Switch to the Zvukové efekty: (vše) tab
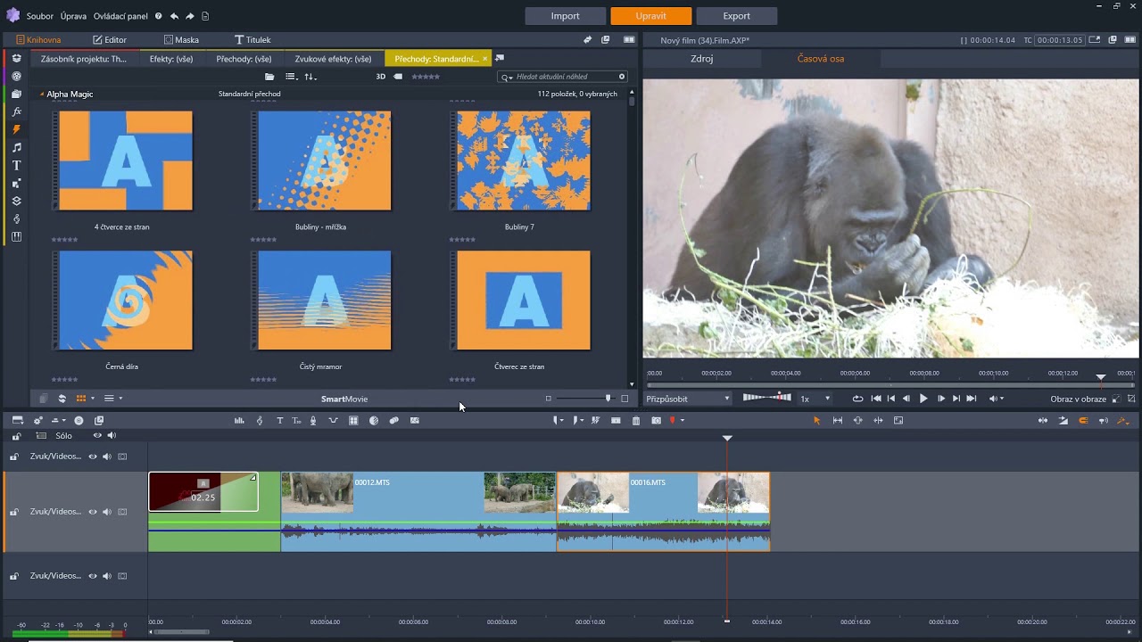The height and width of the screenshot is (642, 1142). (333, 59)
